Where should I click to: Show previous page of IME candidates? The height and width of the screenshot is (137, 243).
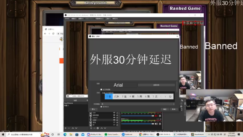coord(161,97)
